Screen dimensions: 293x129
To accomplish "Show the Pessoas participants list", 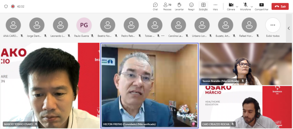I will [167, 6].
